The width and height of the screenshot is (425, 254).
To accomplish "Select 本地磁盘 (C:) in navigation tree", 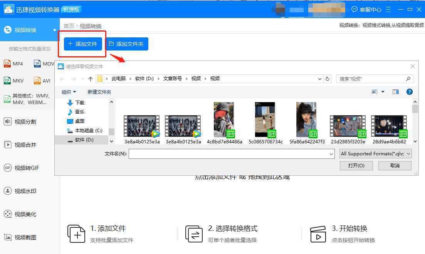I will tap(84, 131).
